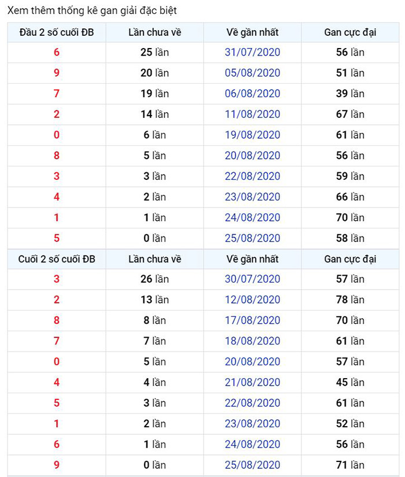Click the second 'Lần chưa về' header
The image size is (405, 477).
pos(154,259)
